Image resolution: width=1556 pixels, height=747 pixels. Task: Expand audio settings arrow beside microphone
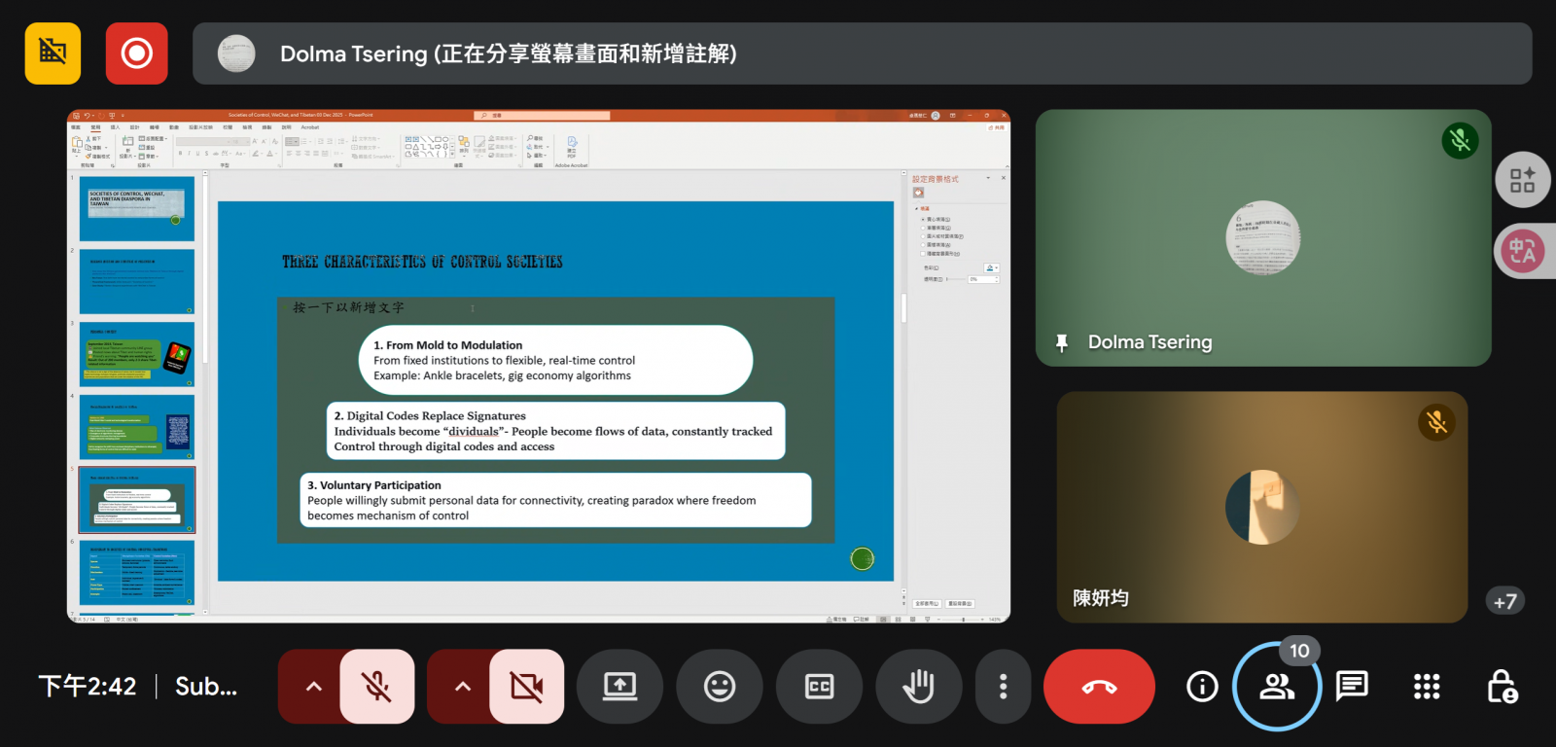[x=313, y=687]
